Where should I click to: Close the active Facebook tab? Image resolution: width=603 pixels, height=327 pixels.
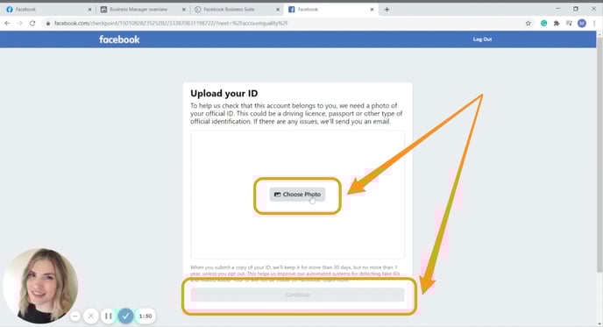tap(372, 10)
